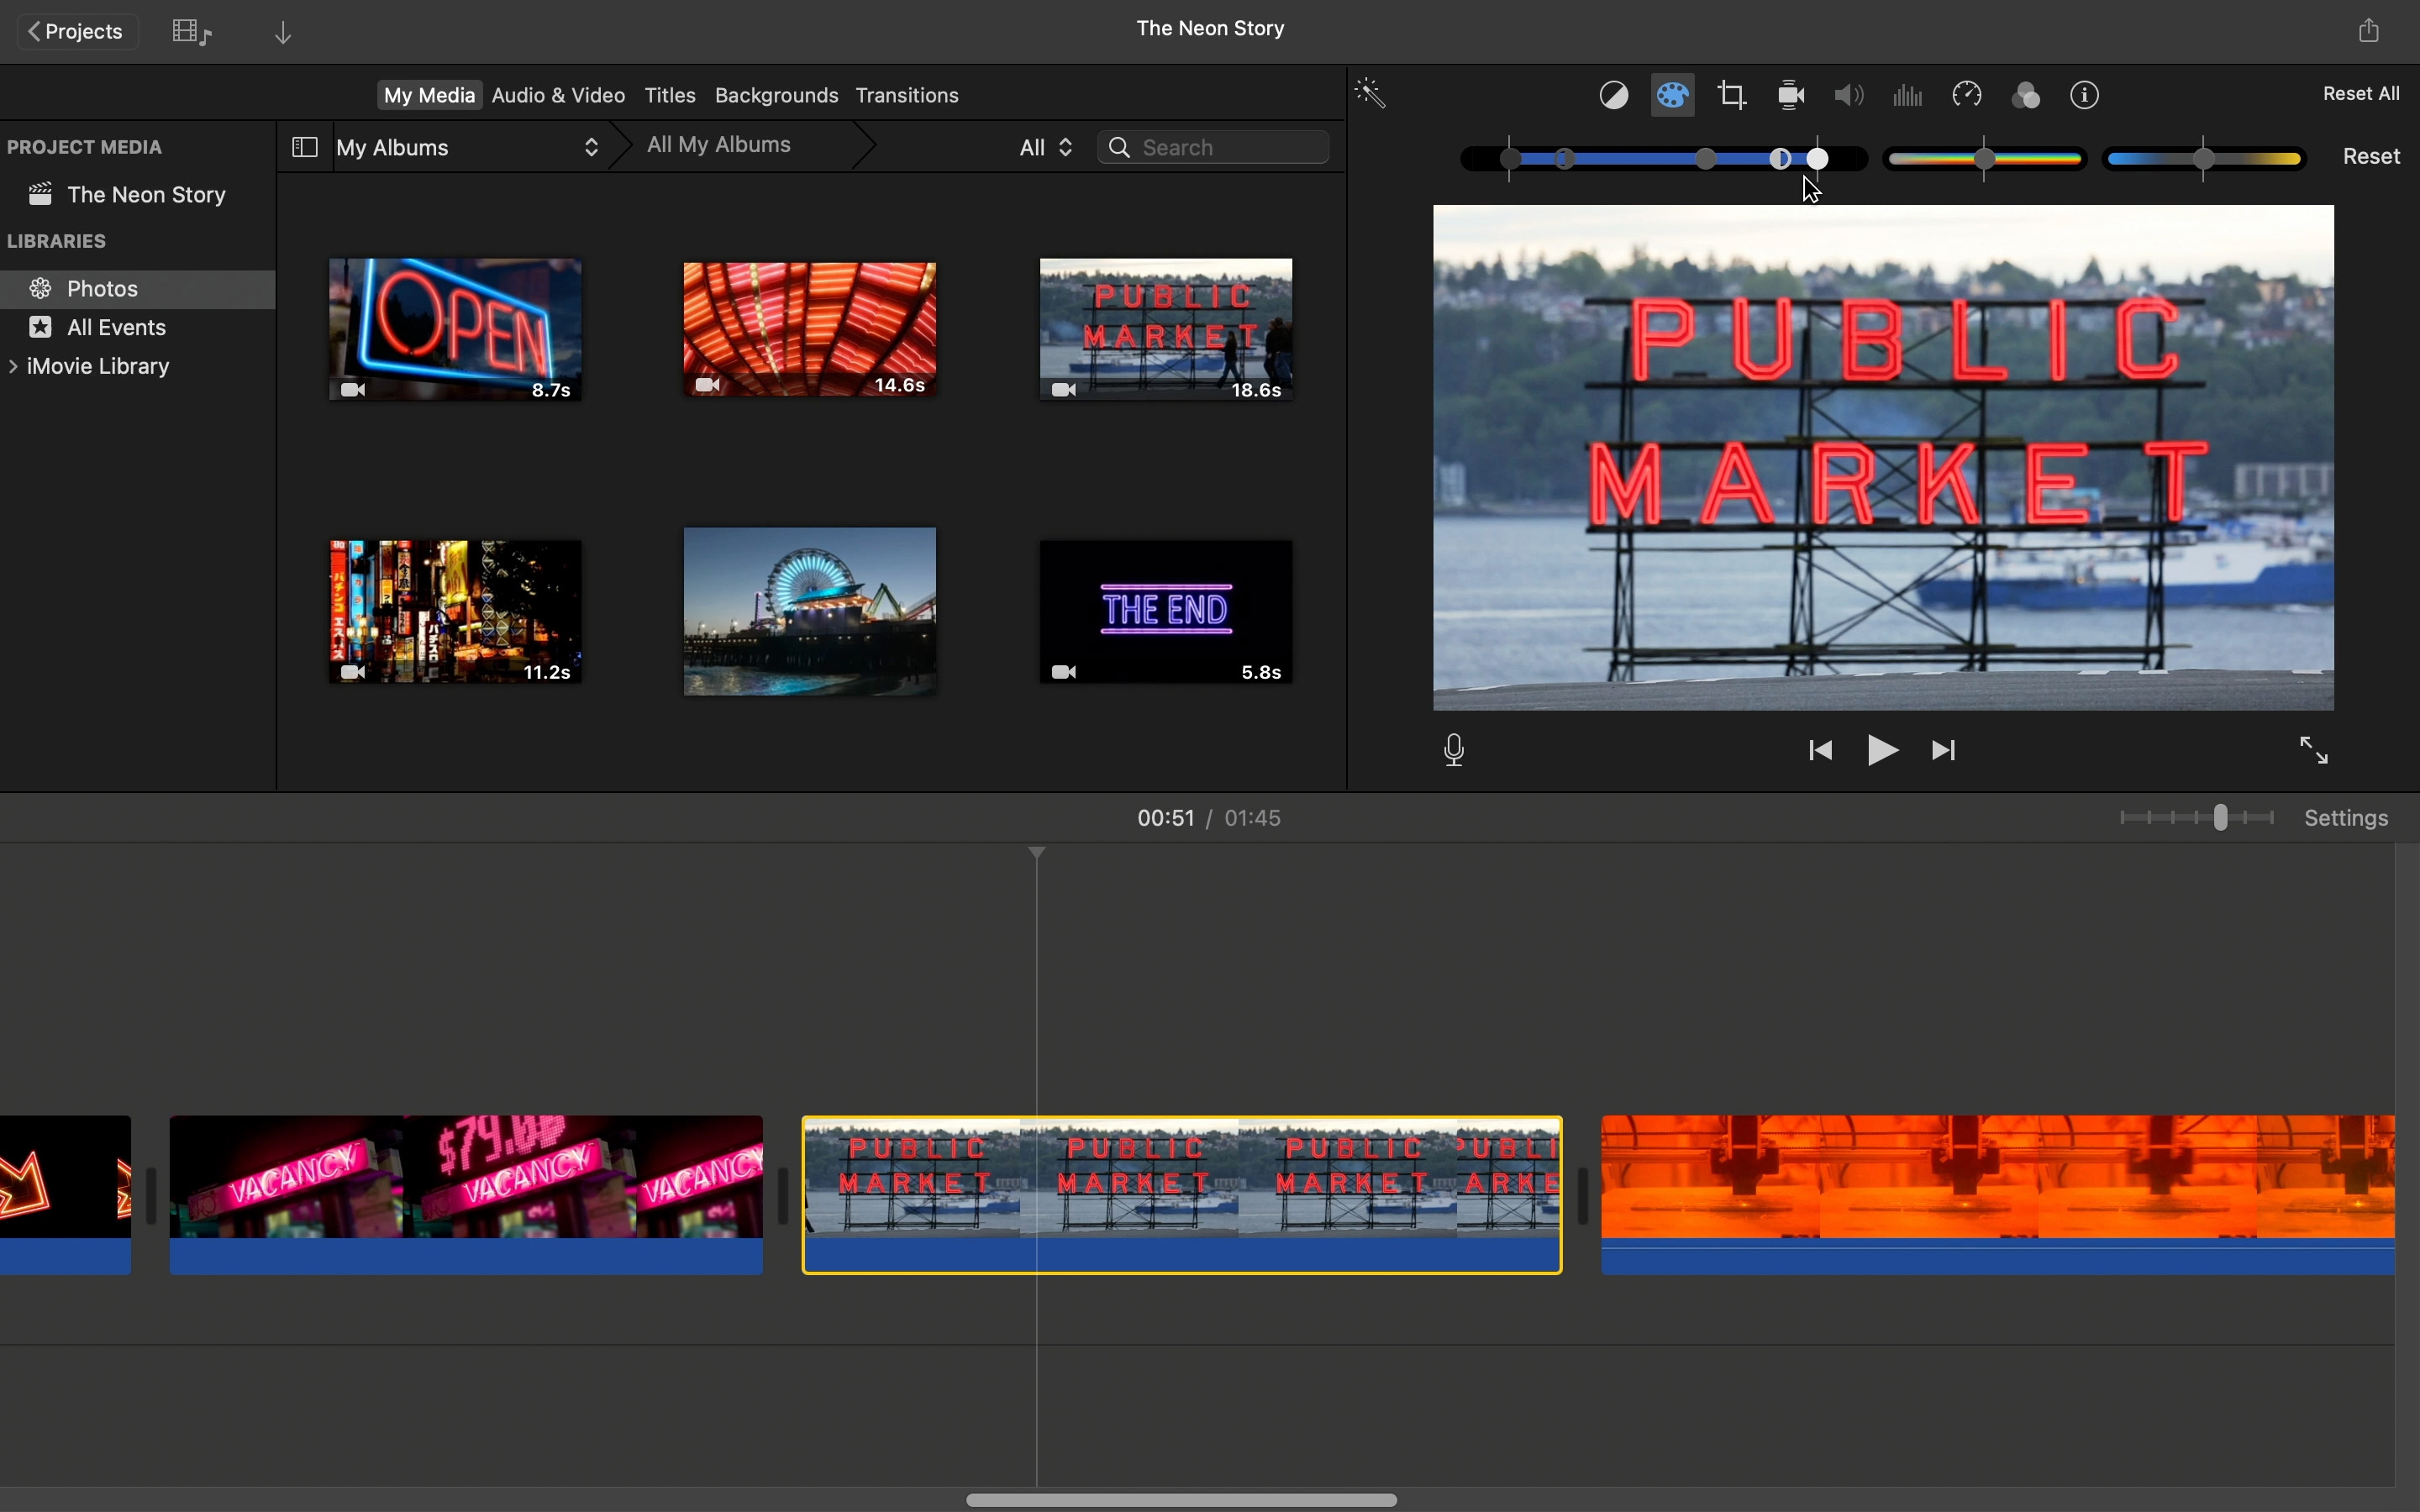
Task: Select the OPEN neon sign clip thumbnail
Action: click(x=455, y=329)
